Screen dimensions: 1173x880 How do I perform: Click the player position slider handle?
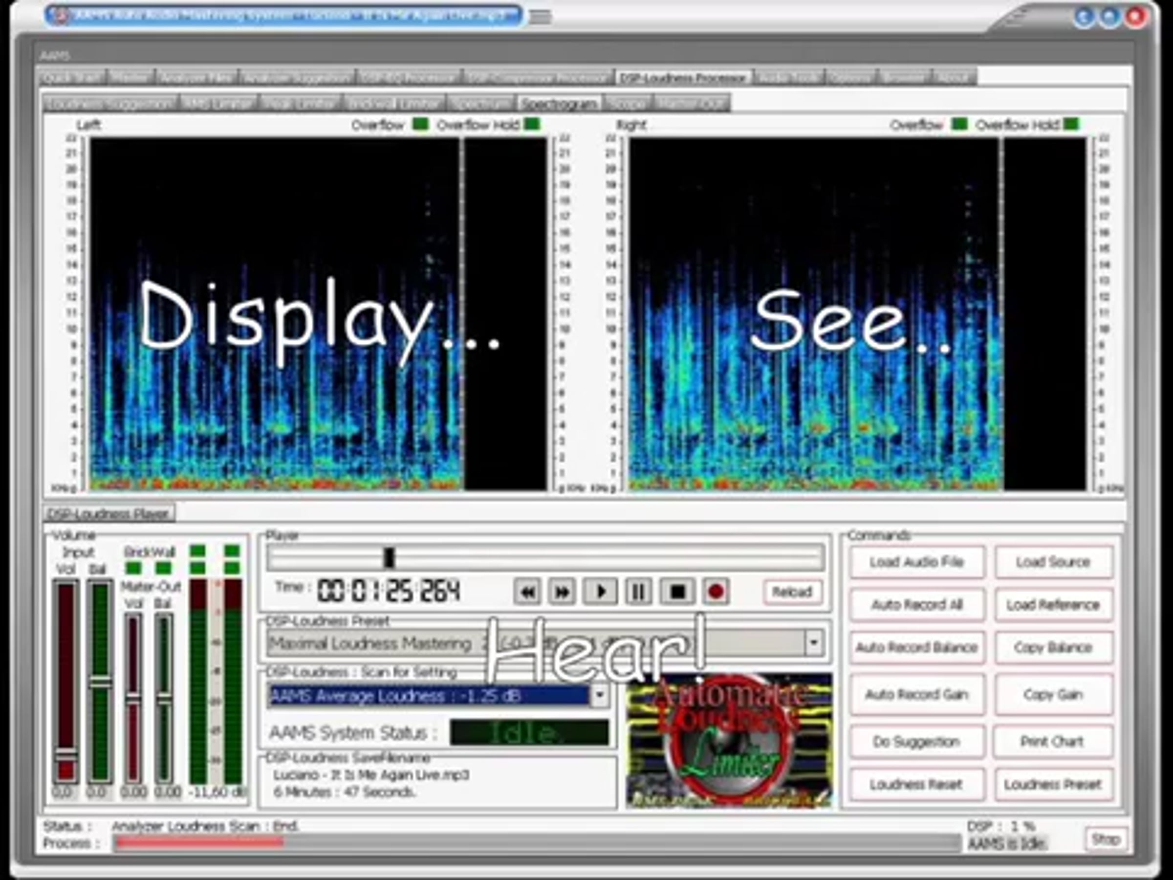coord(390,557)
